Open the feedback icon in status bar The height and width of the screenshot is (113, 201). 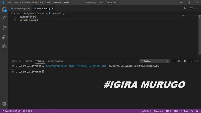pos(192,111)
